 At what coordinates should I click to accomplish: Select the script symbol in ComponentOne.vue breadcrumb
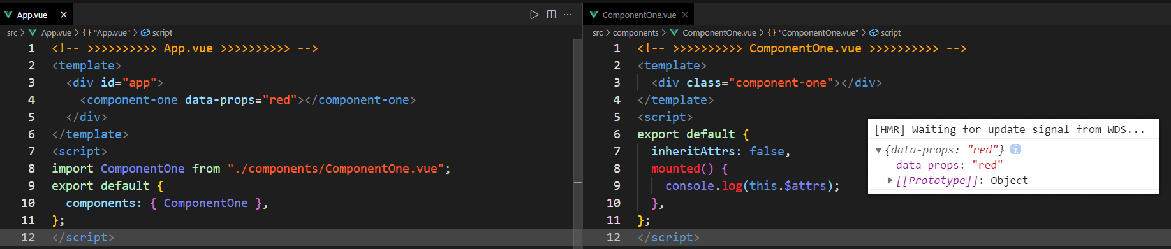coord(885,32)
